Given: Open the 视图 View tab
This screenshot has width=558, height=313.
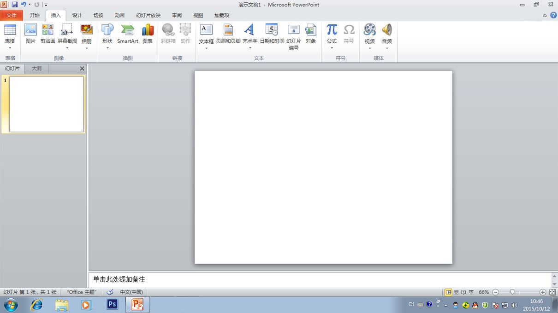Looking at the screenshot, I should 198,15.
